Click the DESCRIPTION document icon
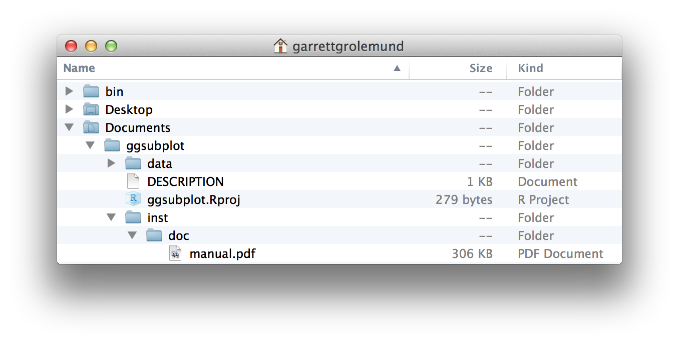Viewport: 679px width, 343px height. [x=133, y=181]
